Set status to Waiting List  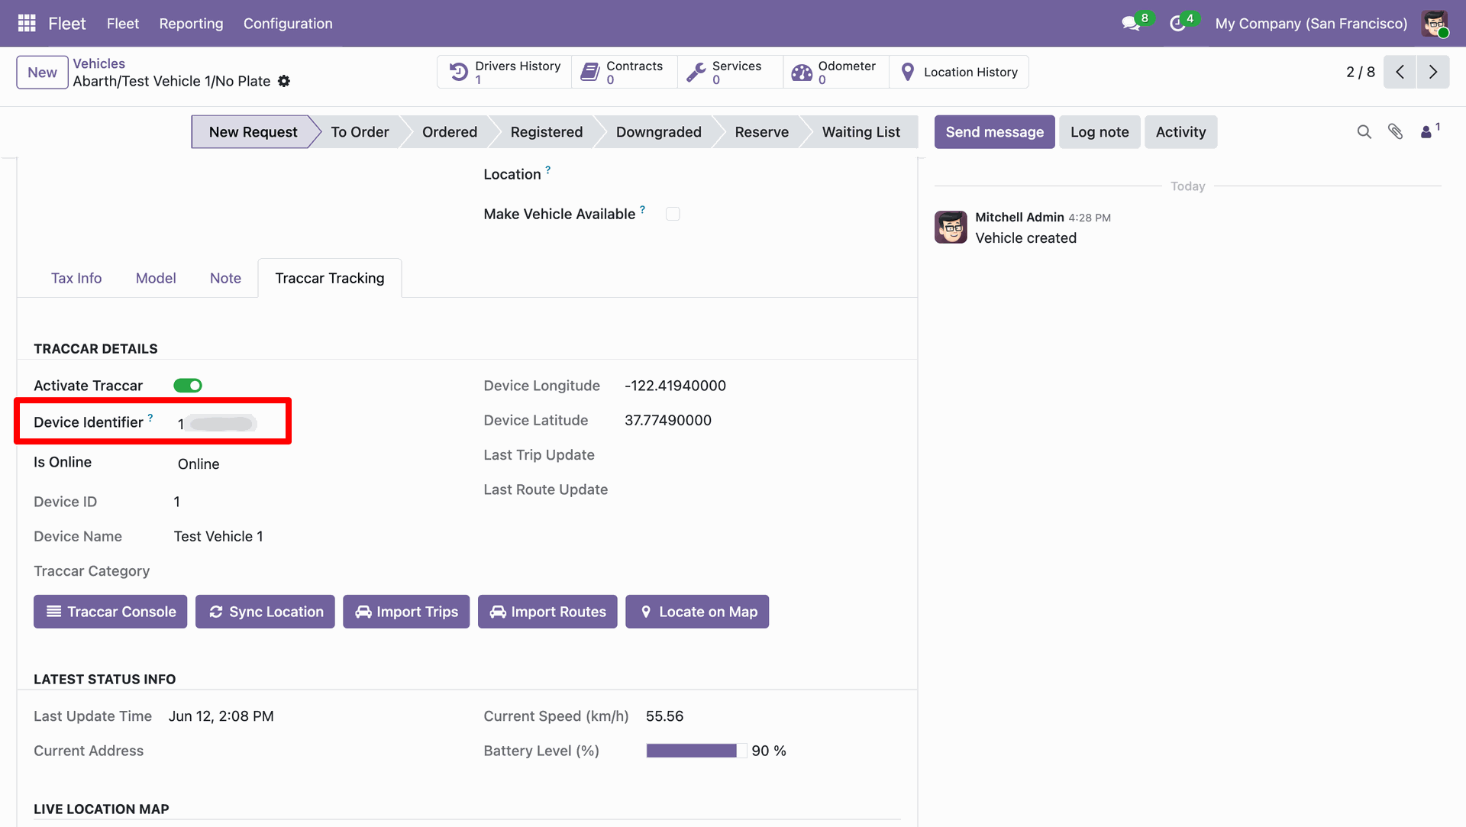click(861, 132)
